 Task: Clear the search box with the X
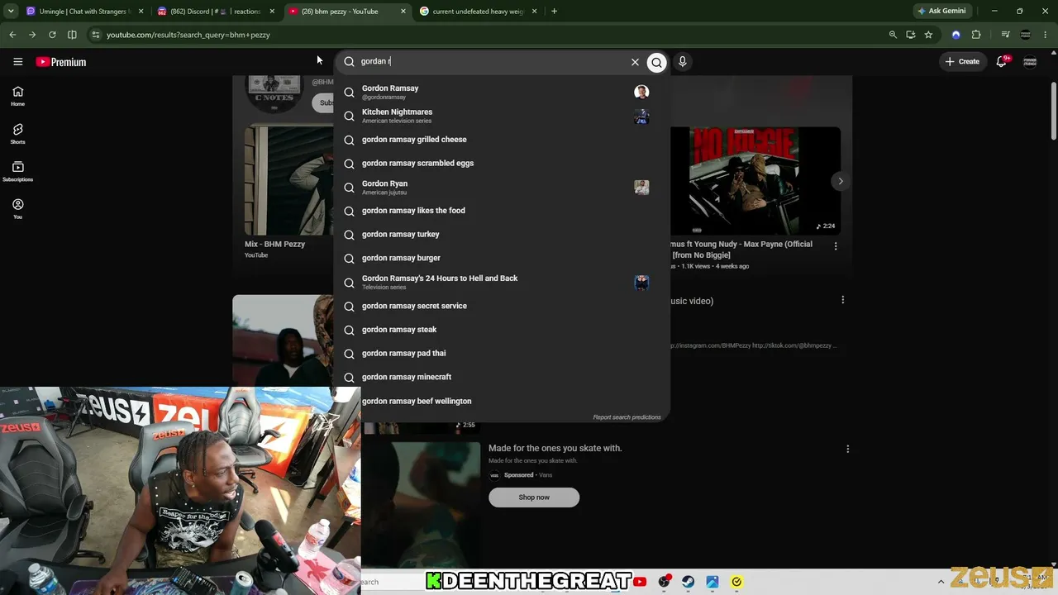(635, 62)
